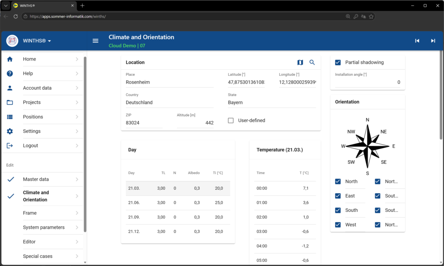Screen dimensions: 444x266
Task: Click the Place input field showing Rosenheim
Action: coord(170,82)
